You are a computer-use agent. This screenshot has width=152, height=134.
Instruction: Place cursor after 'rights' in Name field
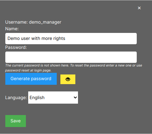(x=65, y=39)
